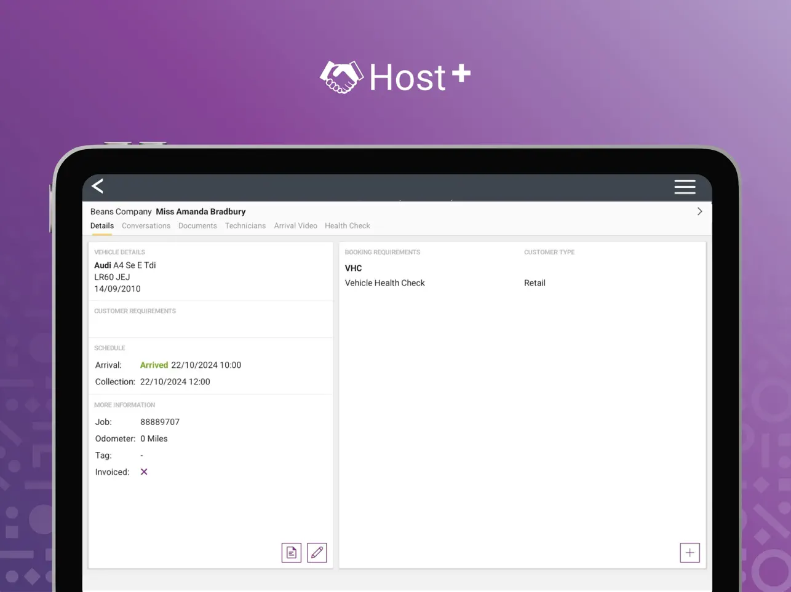This screenshot has width=791, height=592.
Task: Select the Beans Company label
Action: [121, 211]
